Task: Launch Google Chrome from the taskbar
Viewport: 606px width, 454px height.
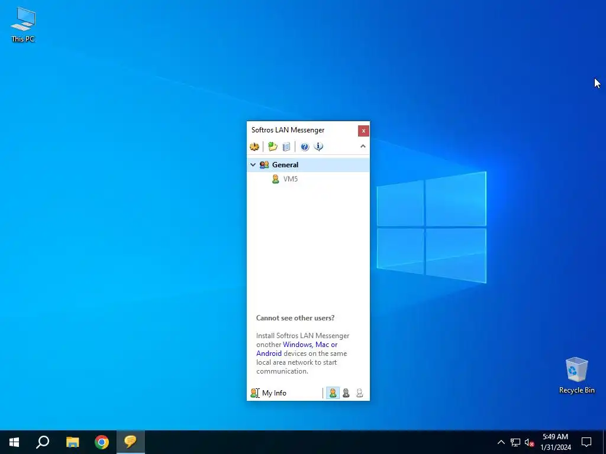Action: (102, 442)
